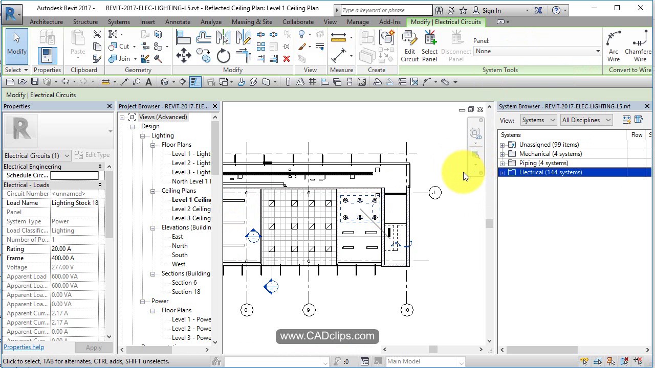Save the project with the Save icon

(x=34, y=82)
